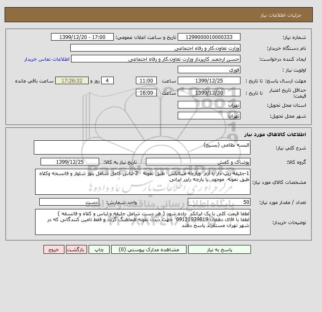Image resolution: width=322 pixels, height=312 pixels.
Task: Click the goods group field پوشاک و کفش
Action: click(198, 162)
